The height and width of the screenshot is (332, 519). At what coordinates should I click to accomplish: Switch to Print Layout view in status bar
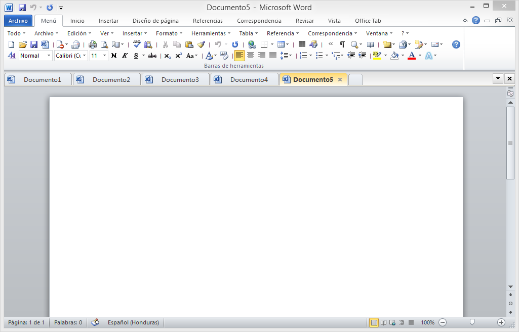coord(374,322)
